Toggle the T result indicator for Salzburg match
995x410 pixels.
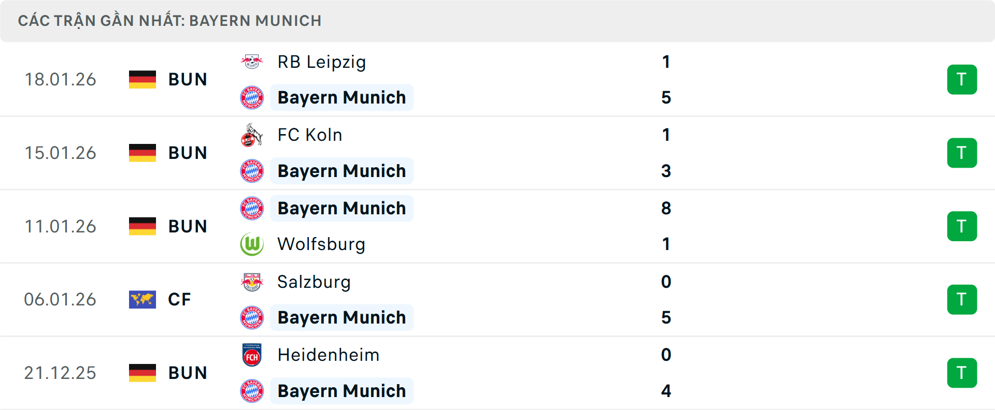962,299
